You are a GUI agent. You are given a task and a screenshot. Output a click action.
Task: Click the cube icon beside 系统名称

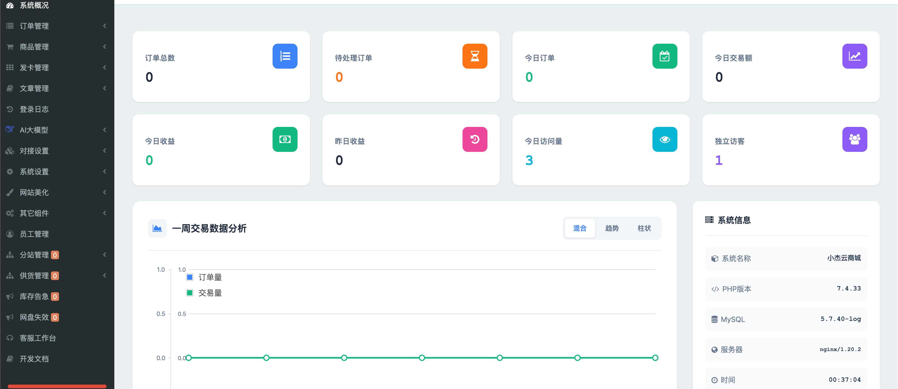coord(715,258)
